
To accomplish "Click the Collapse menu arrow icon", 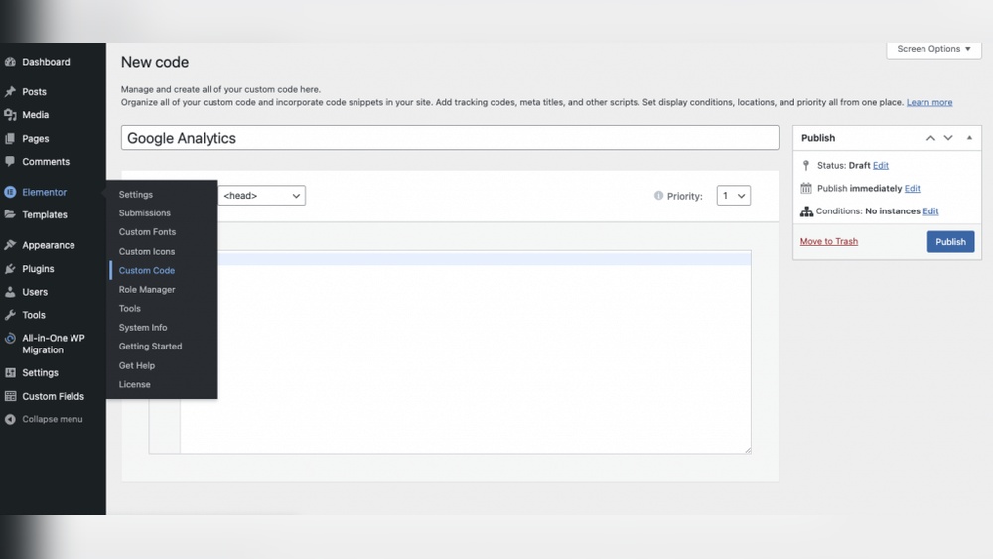I will (x=10, y=419).
